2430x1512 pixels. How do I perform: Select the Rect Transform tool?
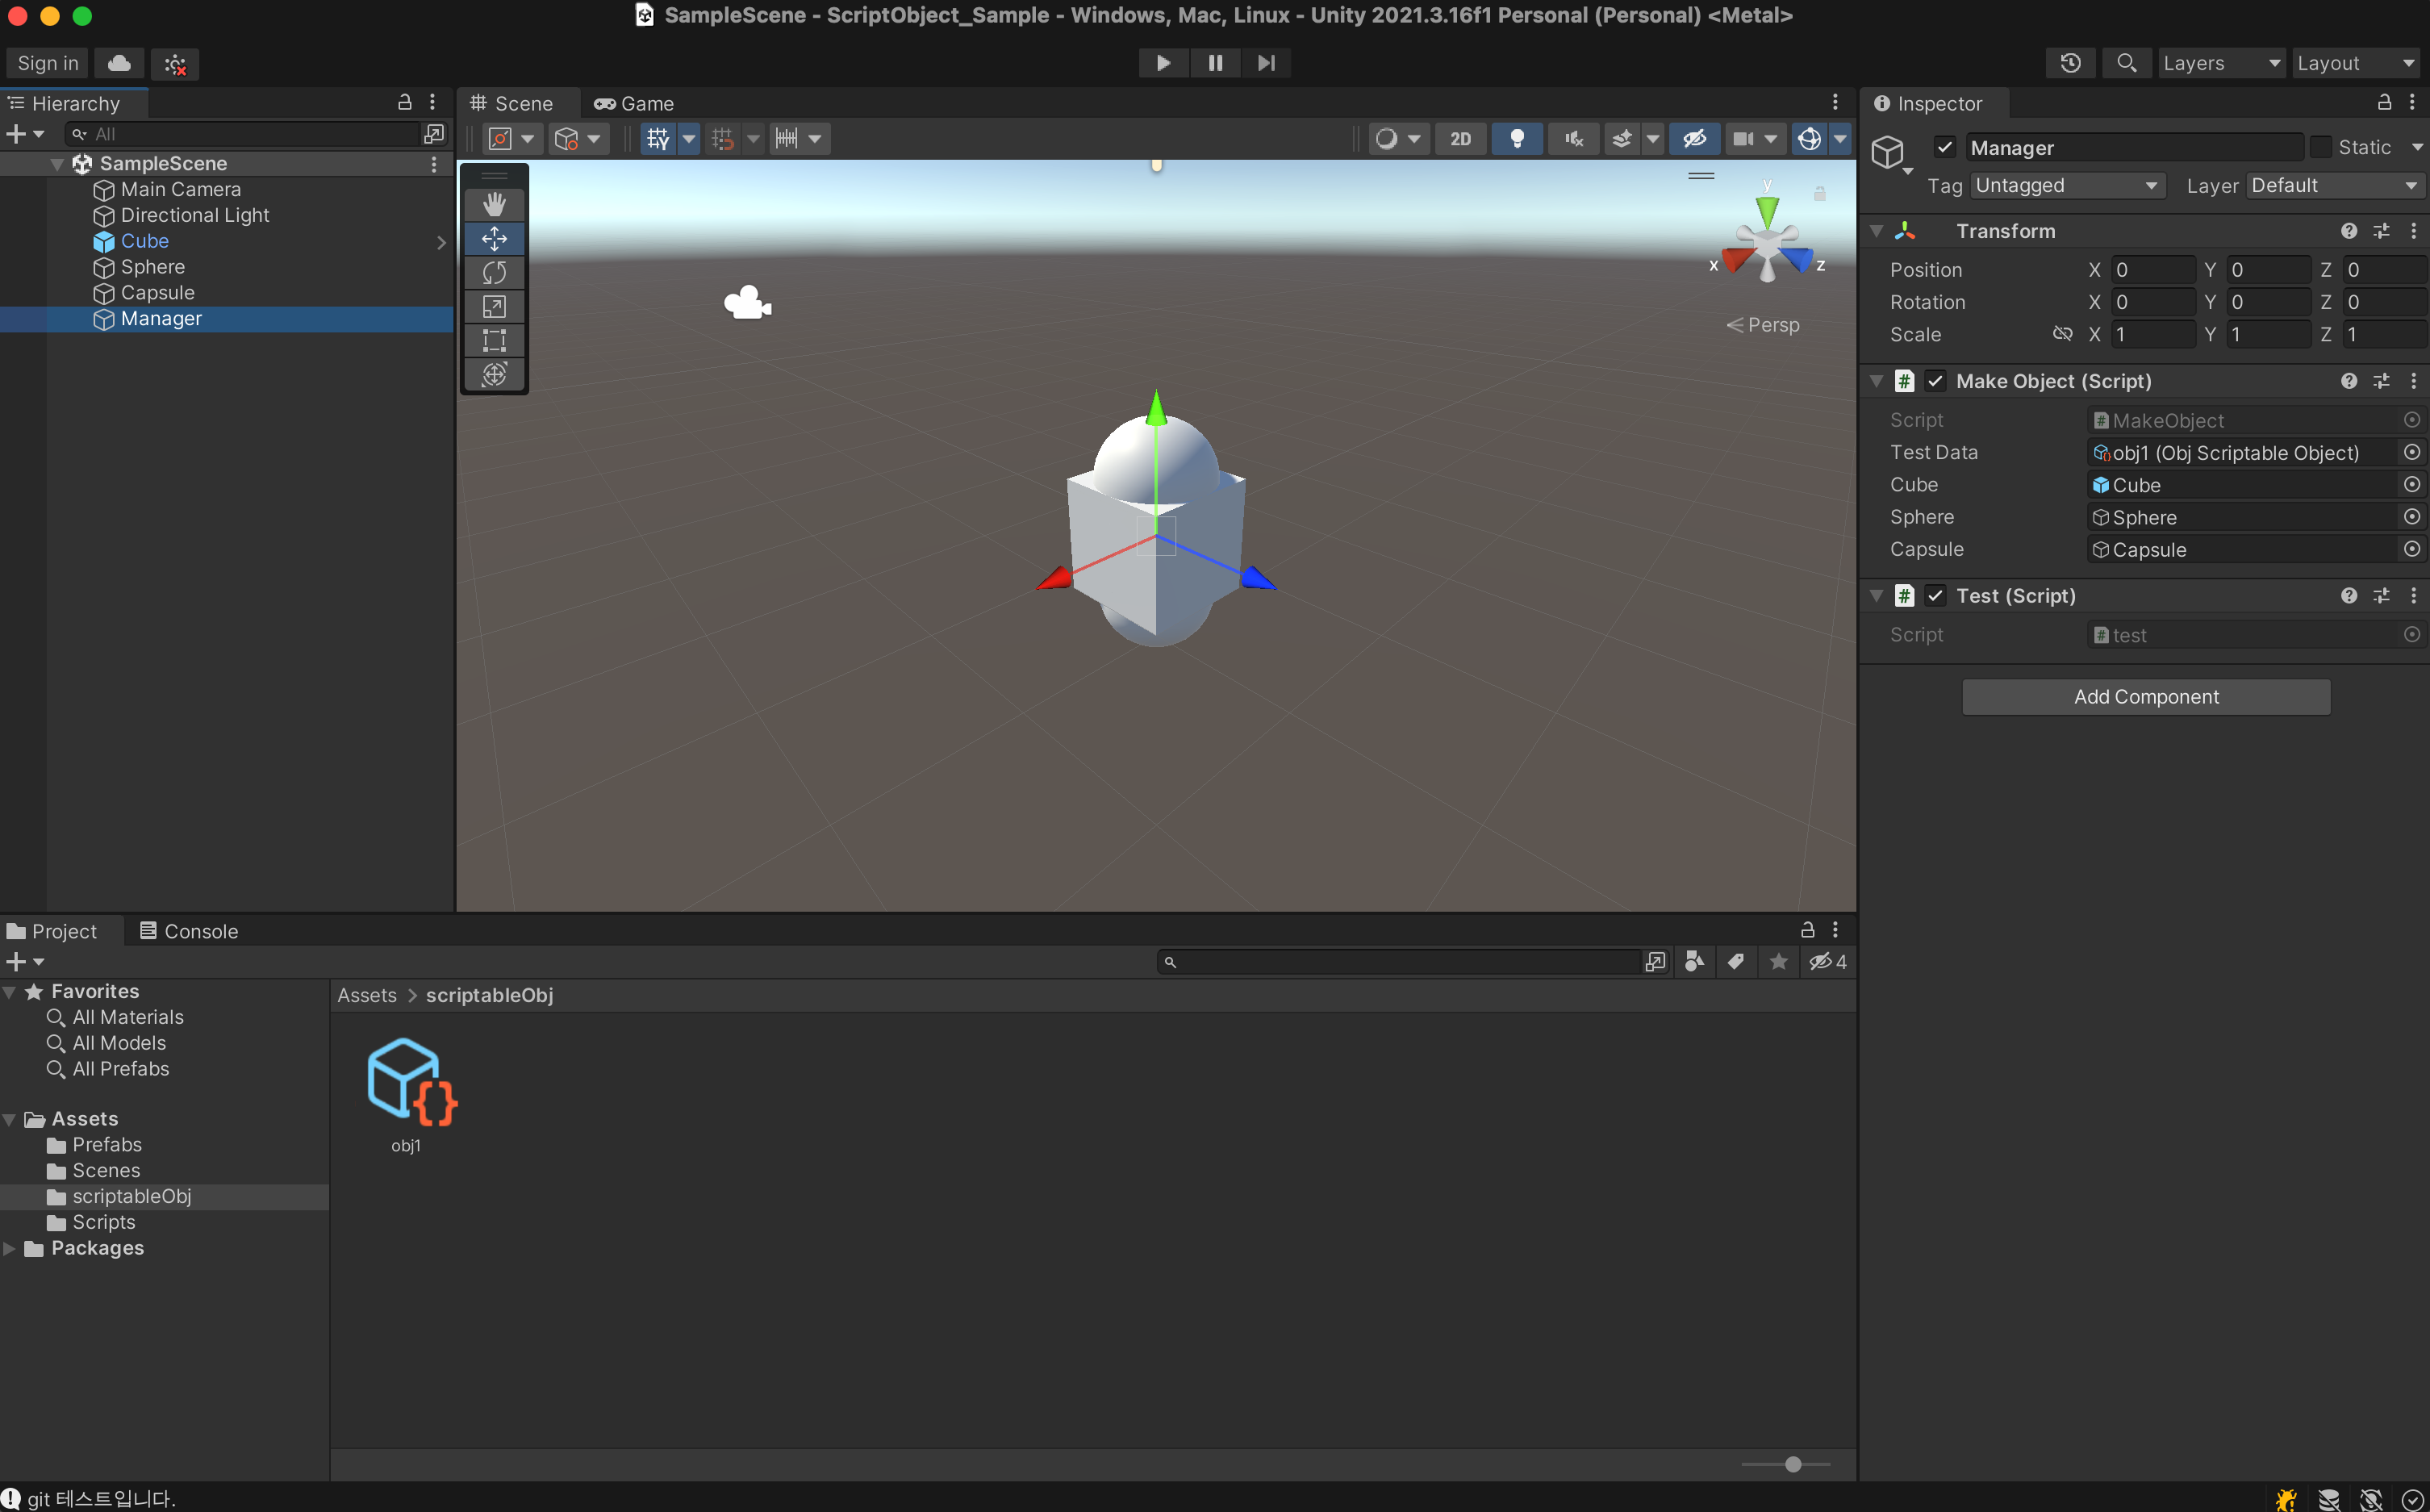(x=494, y=340)
